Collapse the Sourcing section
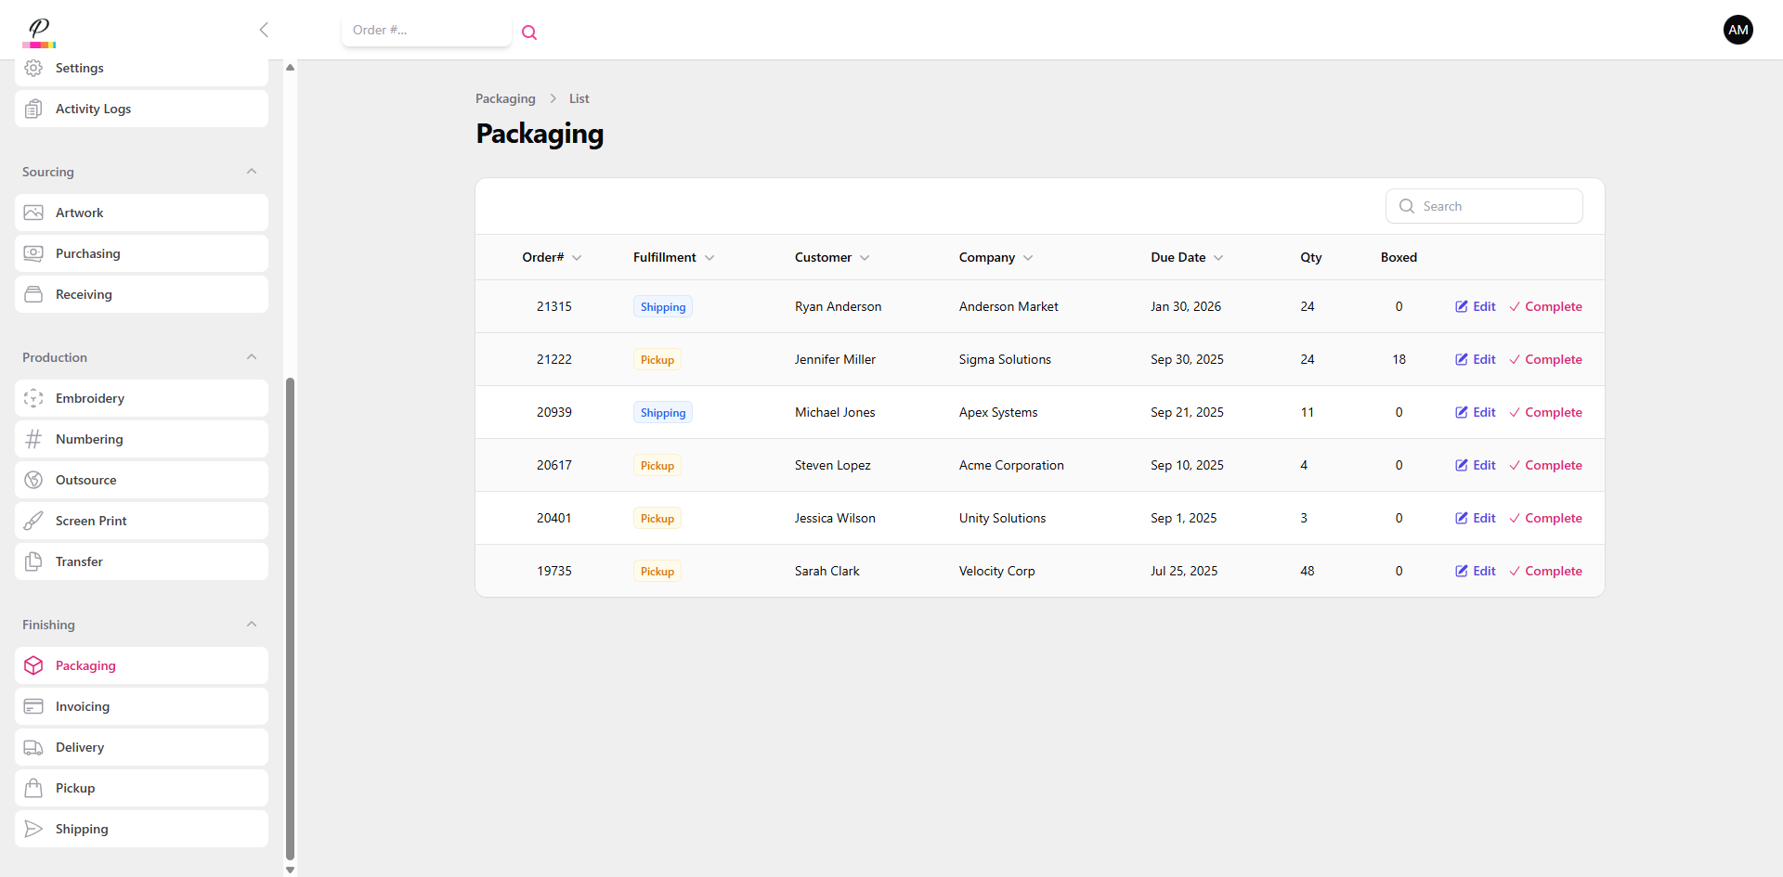The width and height of the screenshot is (1783, 877). [x=252, y=172]
